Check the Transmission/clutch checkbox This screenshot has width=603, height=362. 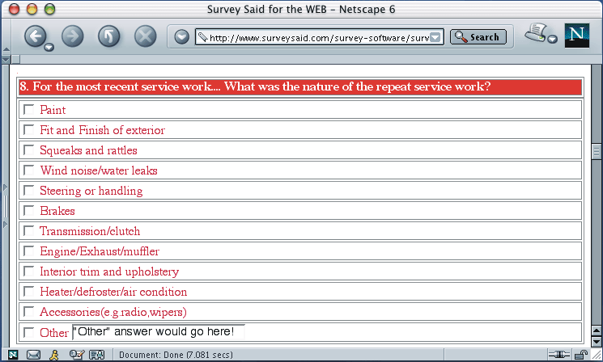[29, 231]
